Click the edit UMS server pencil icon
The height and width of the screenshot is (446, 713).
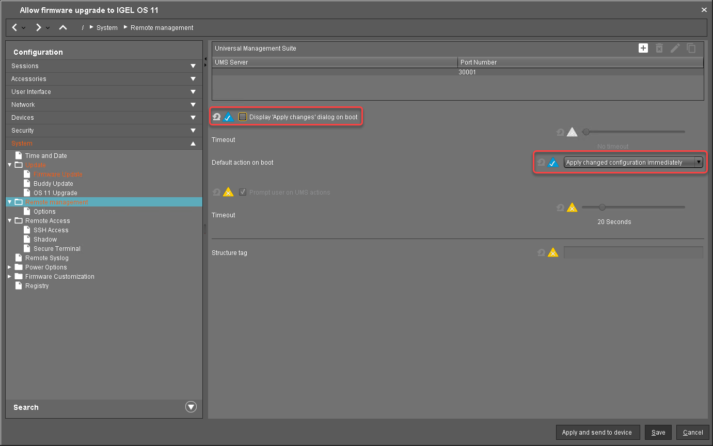pos(675,48)
